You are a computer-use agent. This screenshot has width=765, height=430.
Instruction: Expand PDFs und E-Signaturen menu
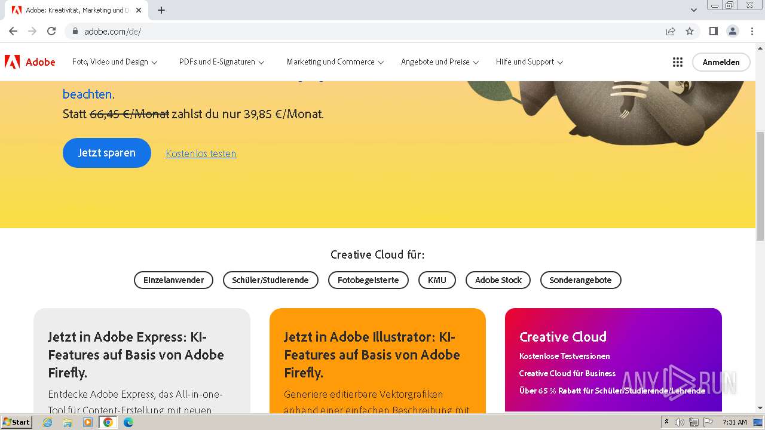[222, 62]
